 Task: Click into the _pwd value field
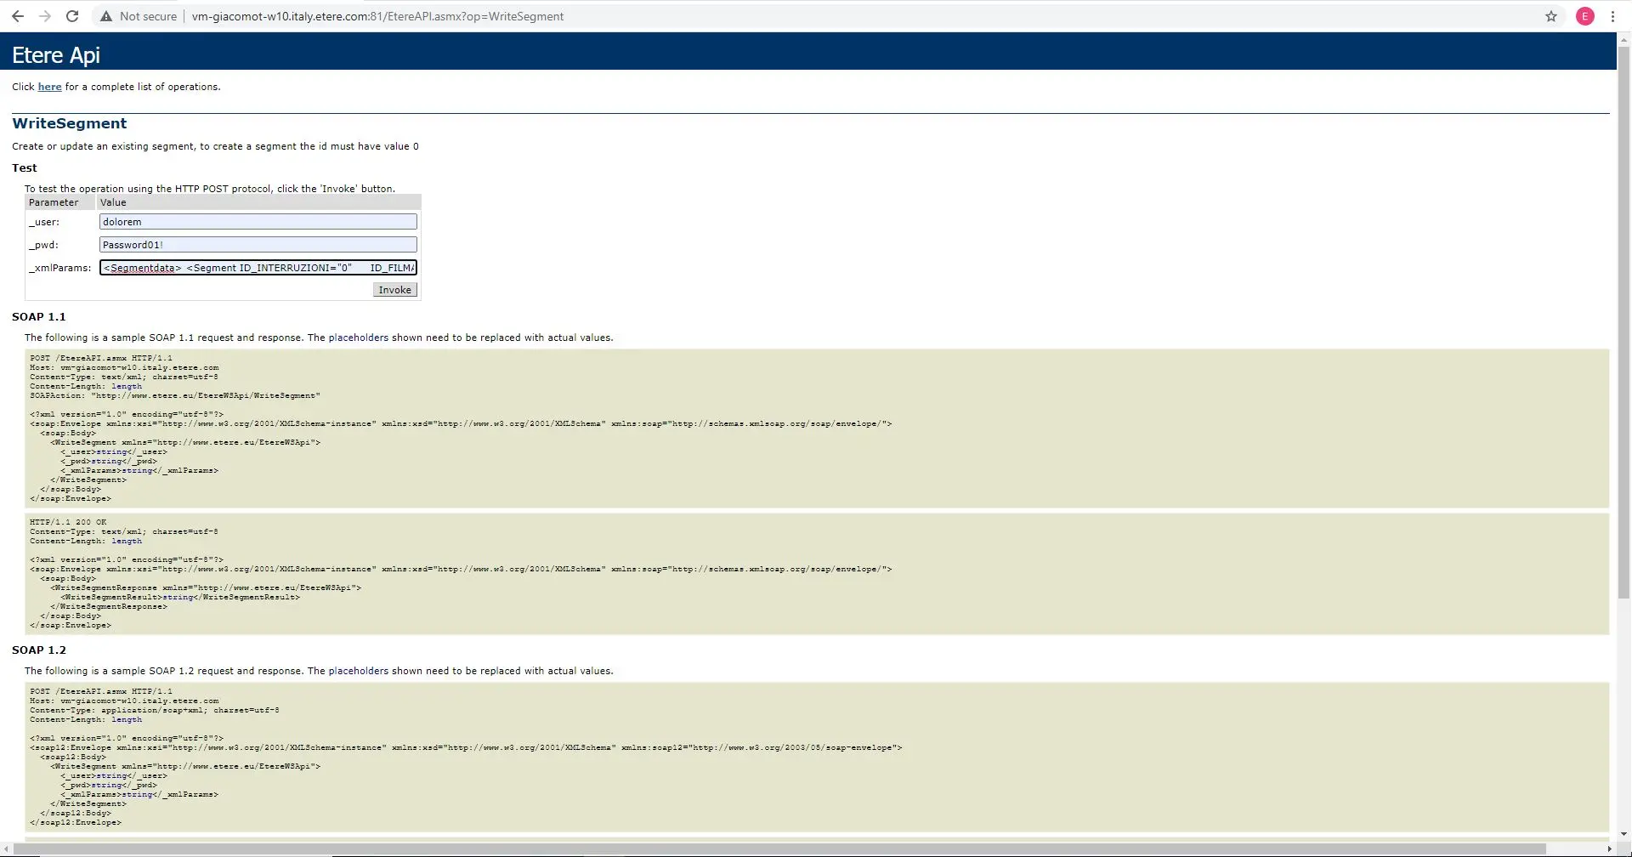point(258,245)
